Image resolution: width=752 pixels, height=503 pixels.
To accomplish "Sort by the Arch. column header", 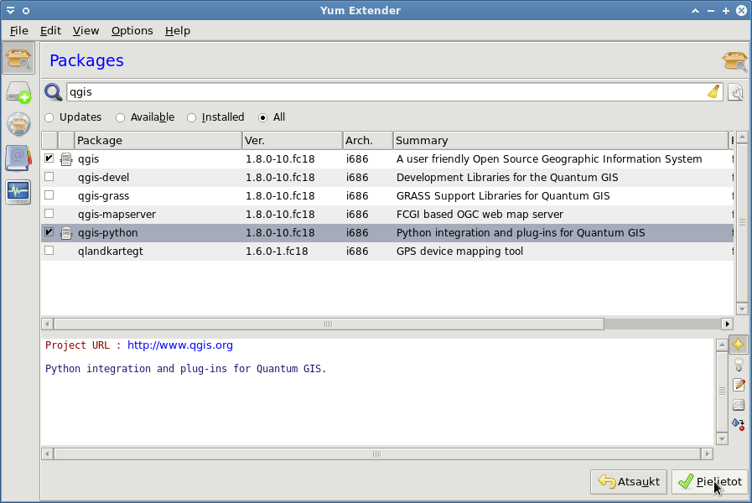I will click(368, 141).
